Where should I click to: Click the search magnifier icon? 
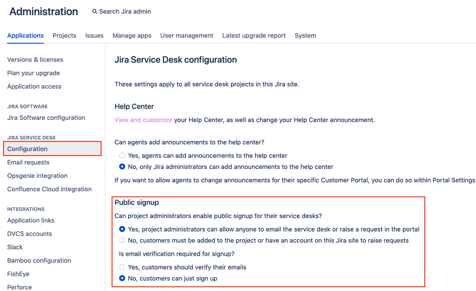click(95, 11)
